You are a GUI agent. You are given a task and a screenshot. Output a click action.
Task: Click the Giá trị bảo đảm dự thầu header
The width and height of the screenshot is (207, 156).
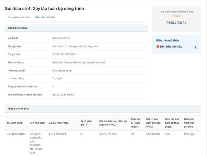point(153,123)
